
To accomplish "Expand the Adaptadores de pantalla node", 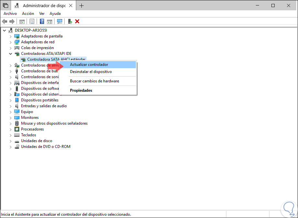I will coord(10,36).
